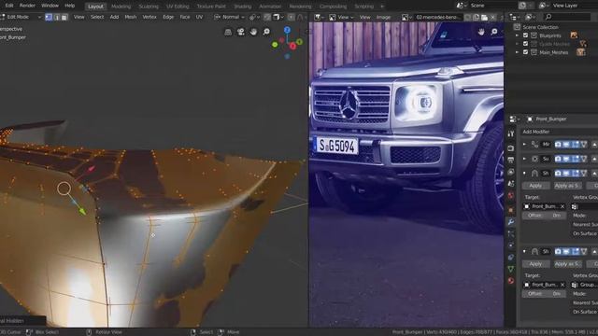Open the Object Constraints properties tab
The image size is (598, 336).
tap(511, 258)
